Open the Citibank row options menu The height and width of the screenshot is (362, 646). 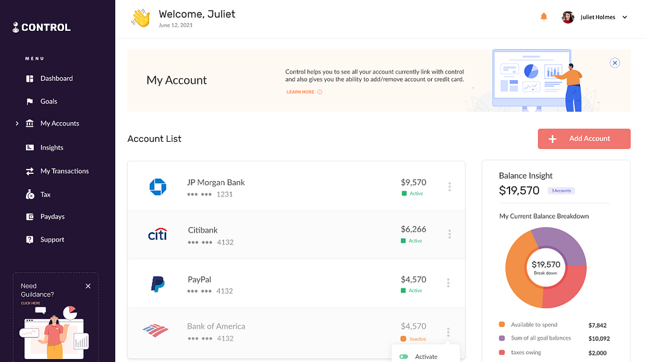[449, 233]
